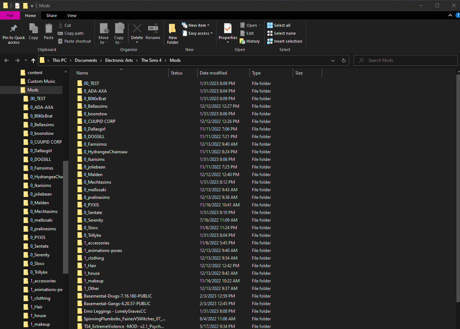460x329 pixels.
Task: Click the Copy ribbon icon
Action: tap(33, 31)
